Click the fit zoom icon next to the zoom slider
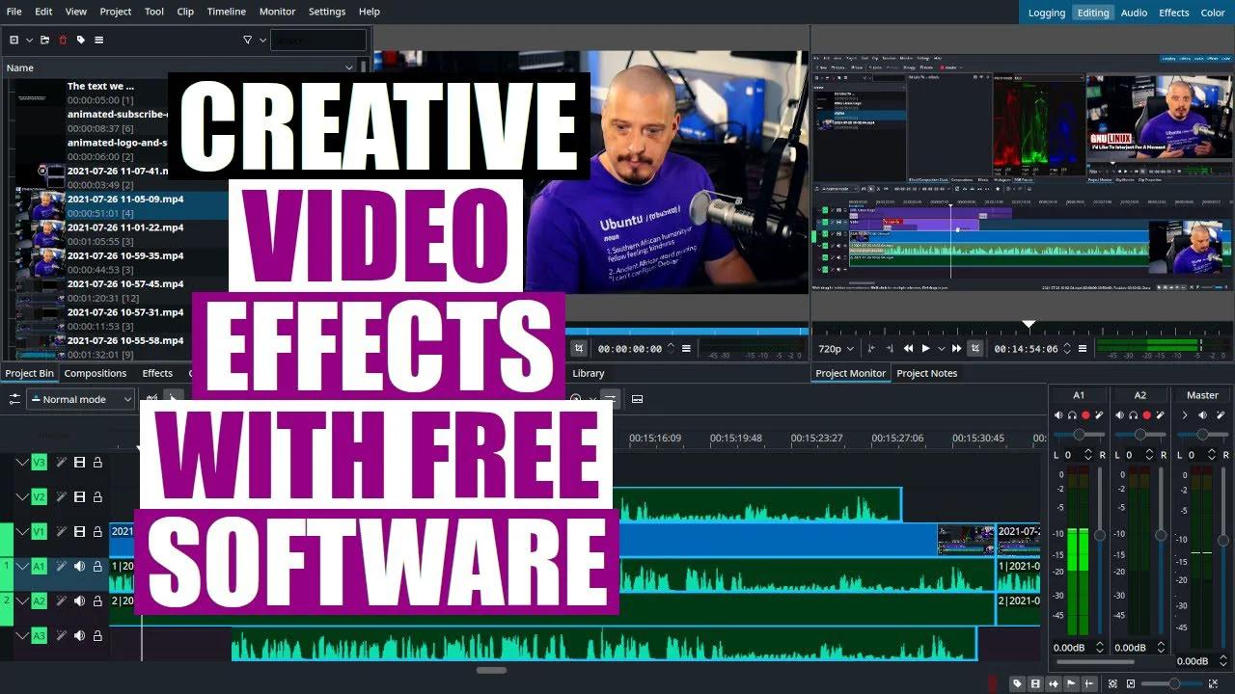Viewport: 1235px width, 694px height. pos(1112,683)
